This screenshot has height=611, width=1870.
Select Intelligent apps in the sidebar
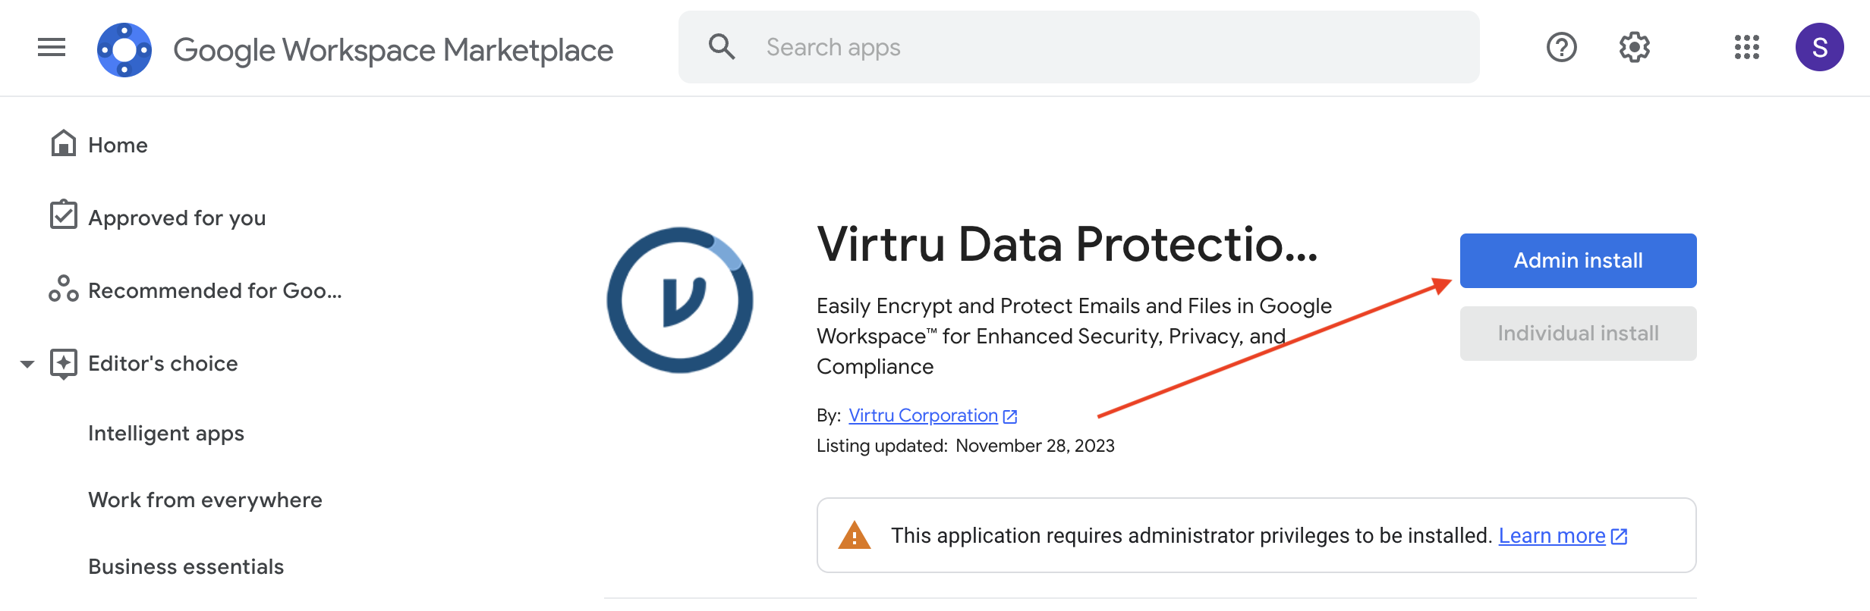click(166, 433)
